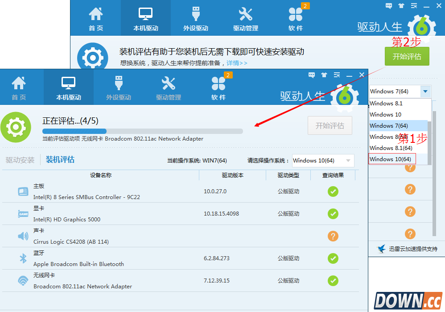The width and height of the screenshot is (445, 312).
Task: Select Windows 8.1 in the dropdown list
Action: click(x=380, y=103)
